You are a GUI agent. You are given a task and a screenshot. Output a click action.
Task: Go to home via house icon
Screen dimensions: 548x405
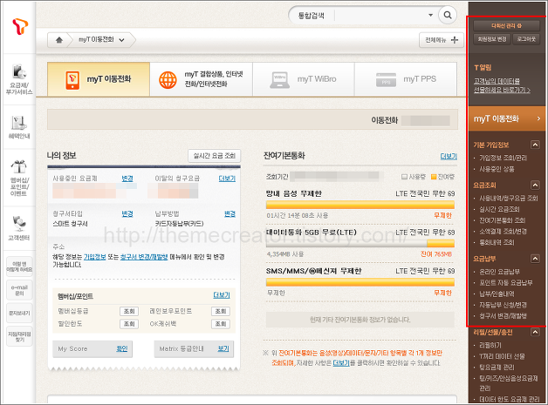[59, 40]
